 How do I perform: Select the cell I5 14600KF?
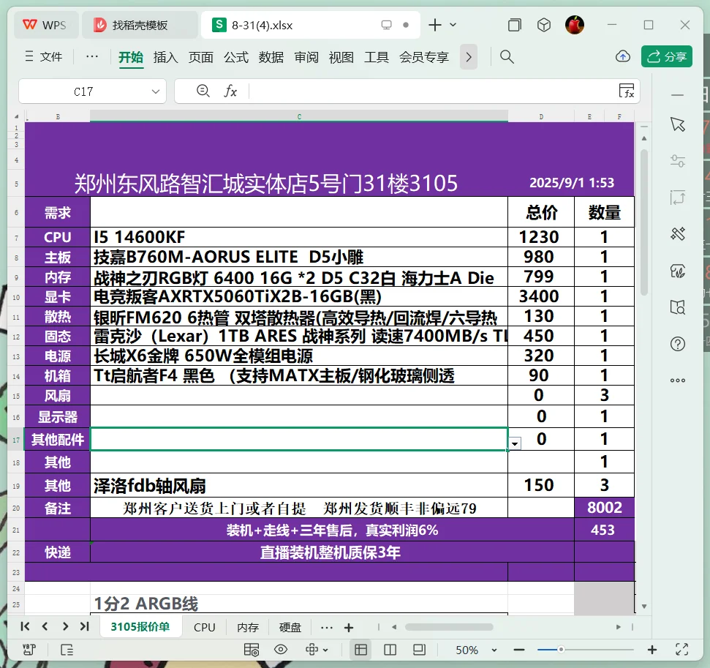pos(299,237)
